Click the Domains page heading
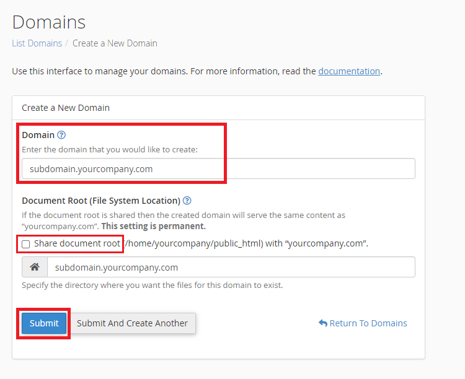Viewport: 465px width, 379px height. click(49, 22)
